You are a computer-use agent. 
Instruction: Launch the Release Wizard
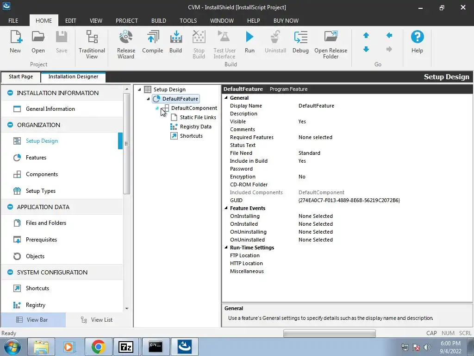pyautogui.click(x=126, y=44)
